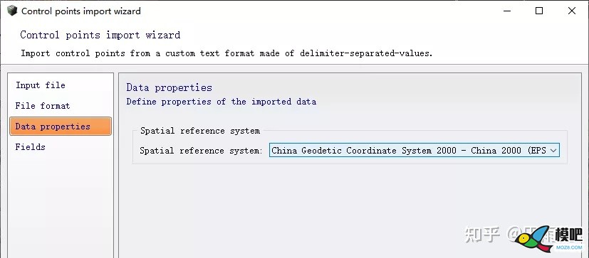Expand the spatial reference system dropdown arrow
Screen dimensions: 589x258
553,151
